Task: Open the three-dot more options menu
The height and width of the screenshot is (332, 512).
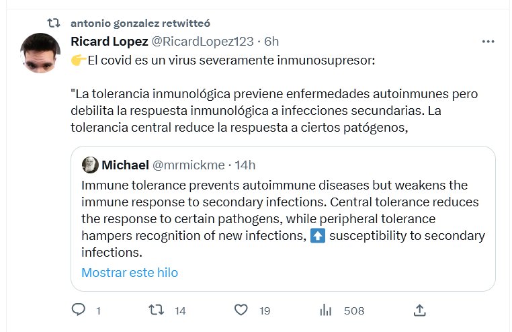Action: click(488, 42)
